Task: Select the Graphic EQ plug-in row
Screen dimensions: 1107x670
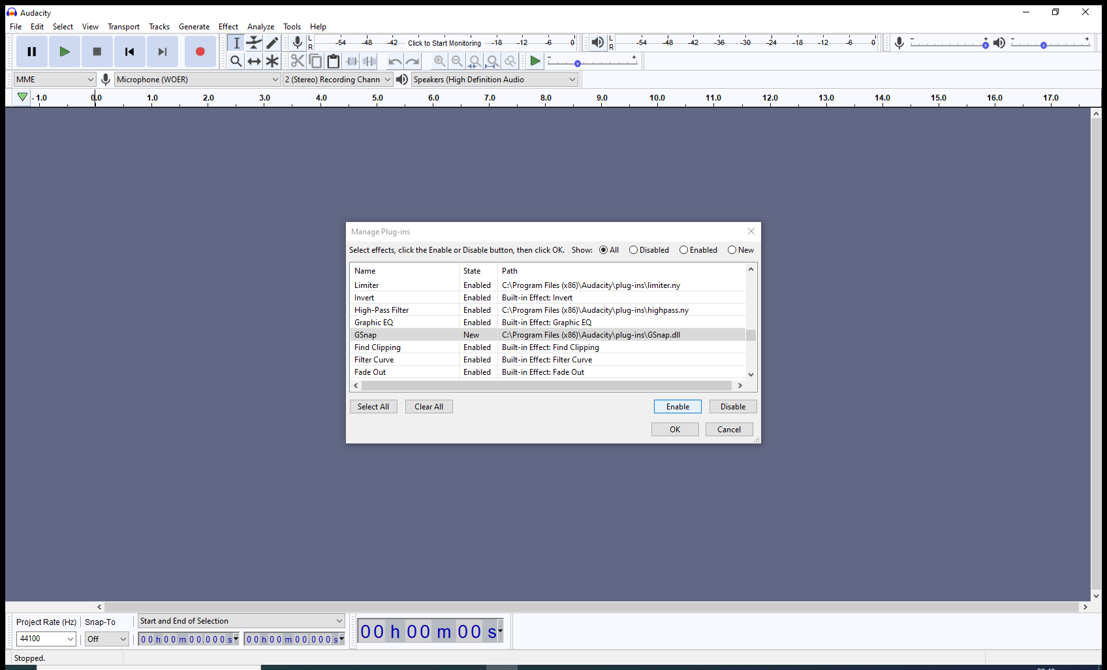Action: (x=548, y=323)
